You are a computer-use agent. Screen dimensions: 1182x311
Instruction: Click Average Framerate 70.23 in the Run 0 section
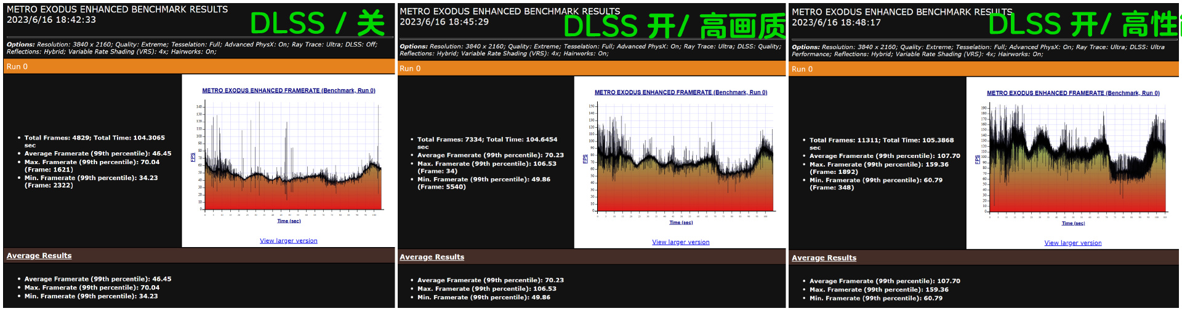[491, 155]
